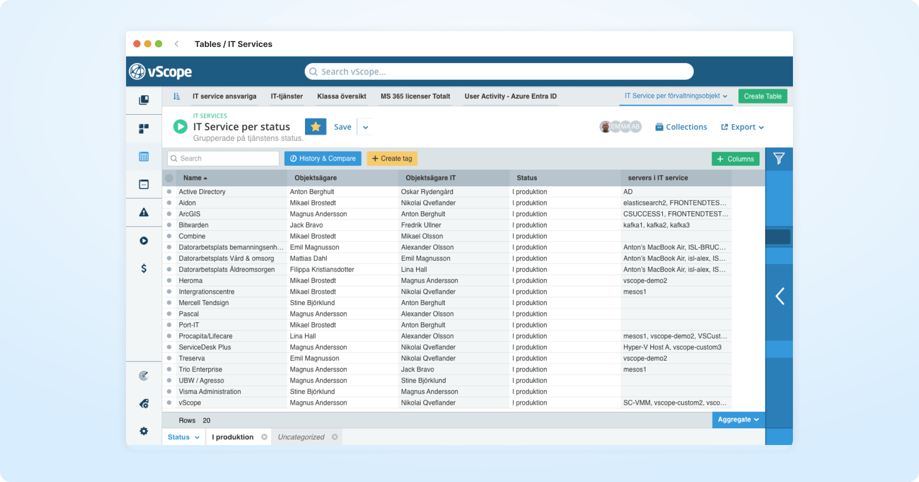Click the user avatars group
919x482 pixels.
tap(620, 127)
